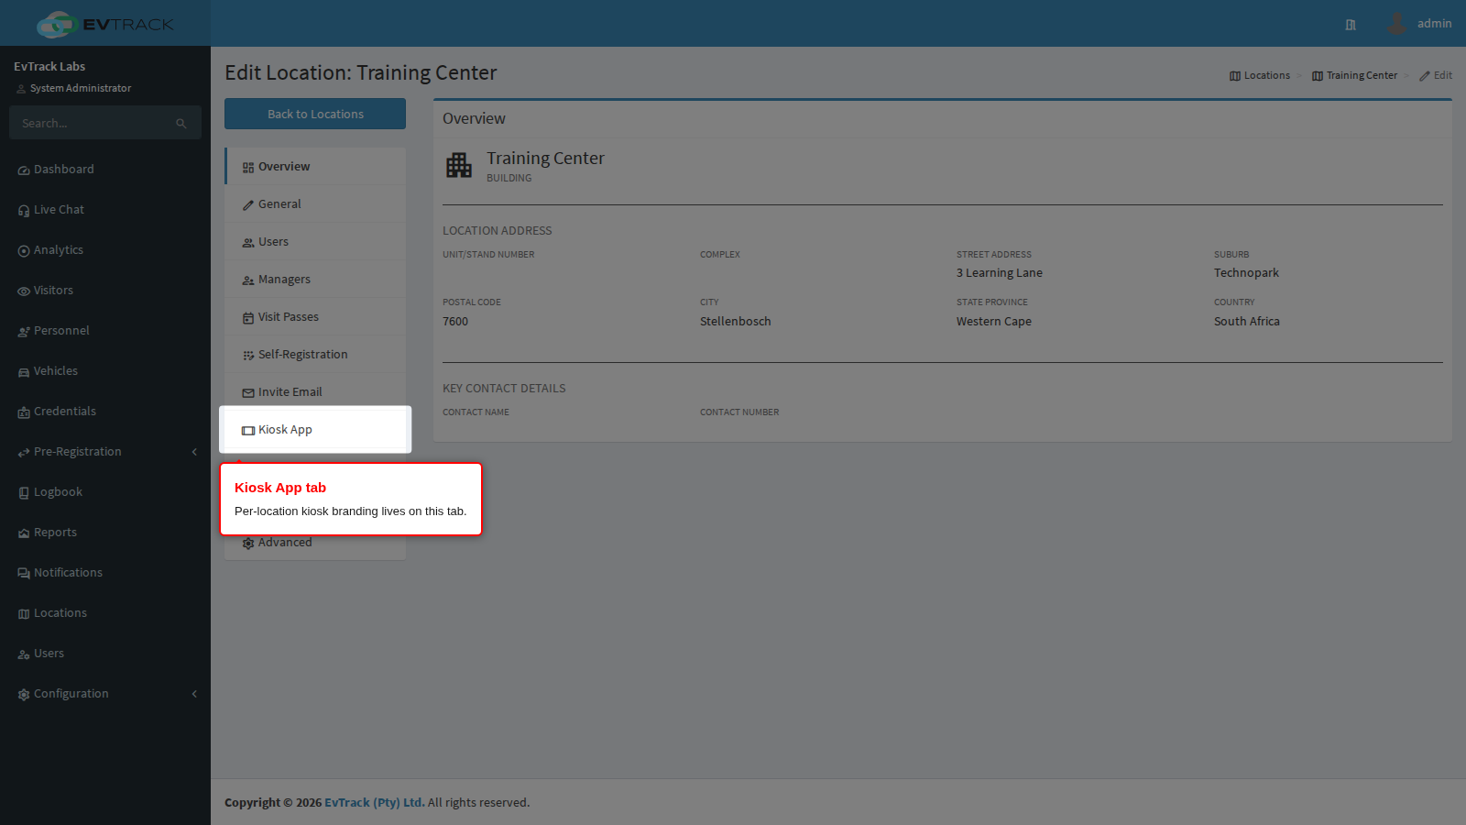Click the admin user avatar

pyautogui.click(x=1396, y=24)
